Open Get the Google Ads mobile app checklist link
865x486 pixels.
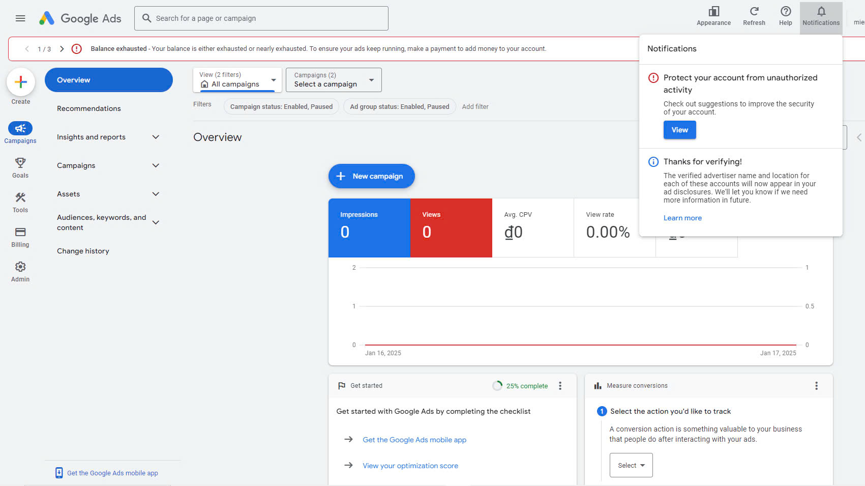tap(414, 440)
